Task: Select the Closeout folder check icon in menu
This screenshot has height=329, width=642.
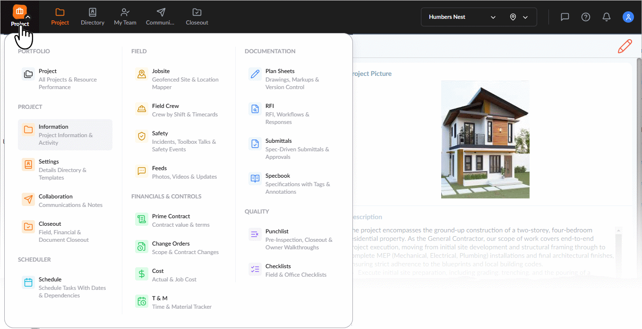Action: (x=28, y=227)
